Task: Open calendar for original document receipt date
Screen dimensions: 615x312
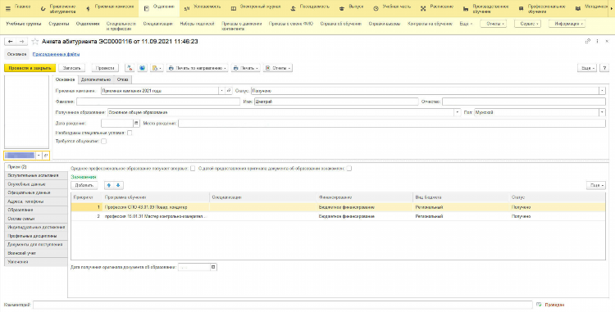Action: tap(213, 267)
